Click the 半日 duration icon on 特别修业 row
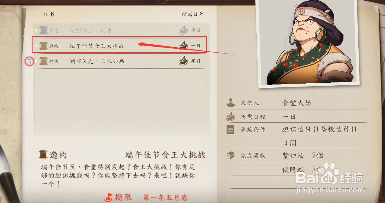Viewport: 385px width, 203px height. 183,30
